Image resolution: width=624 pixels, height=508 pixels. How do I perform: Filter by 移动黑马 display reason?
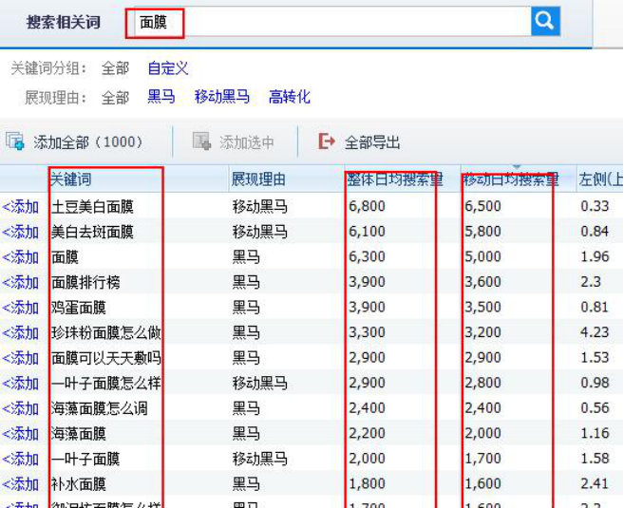(x=222, y=97)
